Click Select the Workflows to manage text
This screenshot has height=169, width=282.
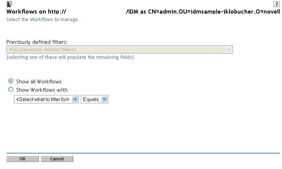(43, 19)
